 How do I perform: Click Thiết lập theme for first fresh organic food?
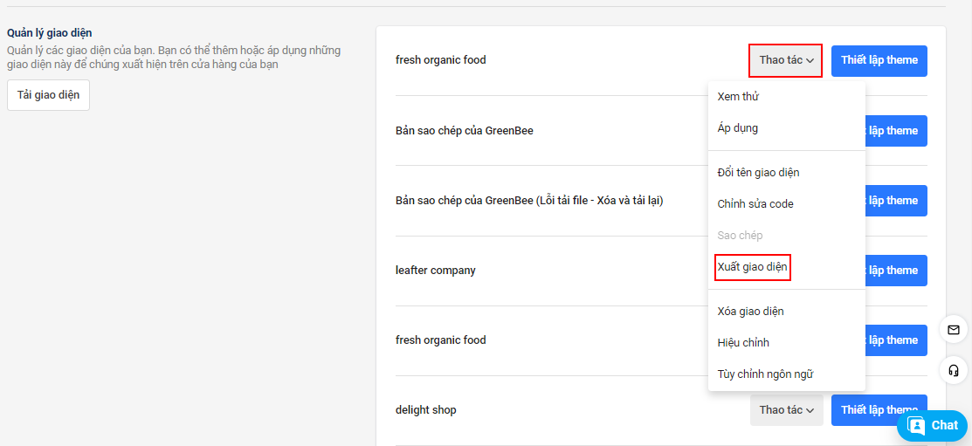point(879,61)
